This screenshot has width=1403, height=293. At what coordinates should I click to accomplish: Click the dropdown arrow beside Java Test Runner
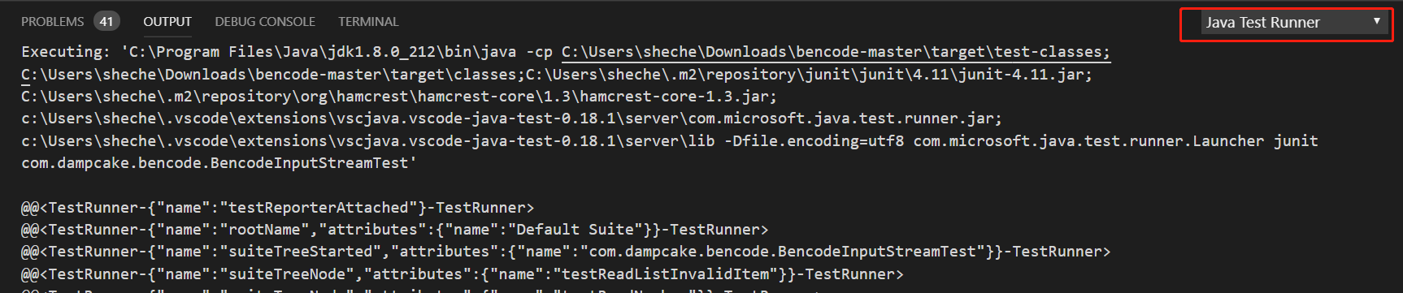[1376, 21]
